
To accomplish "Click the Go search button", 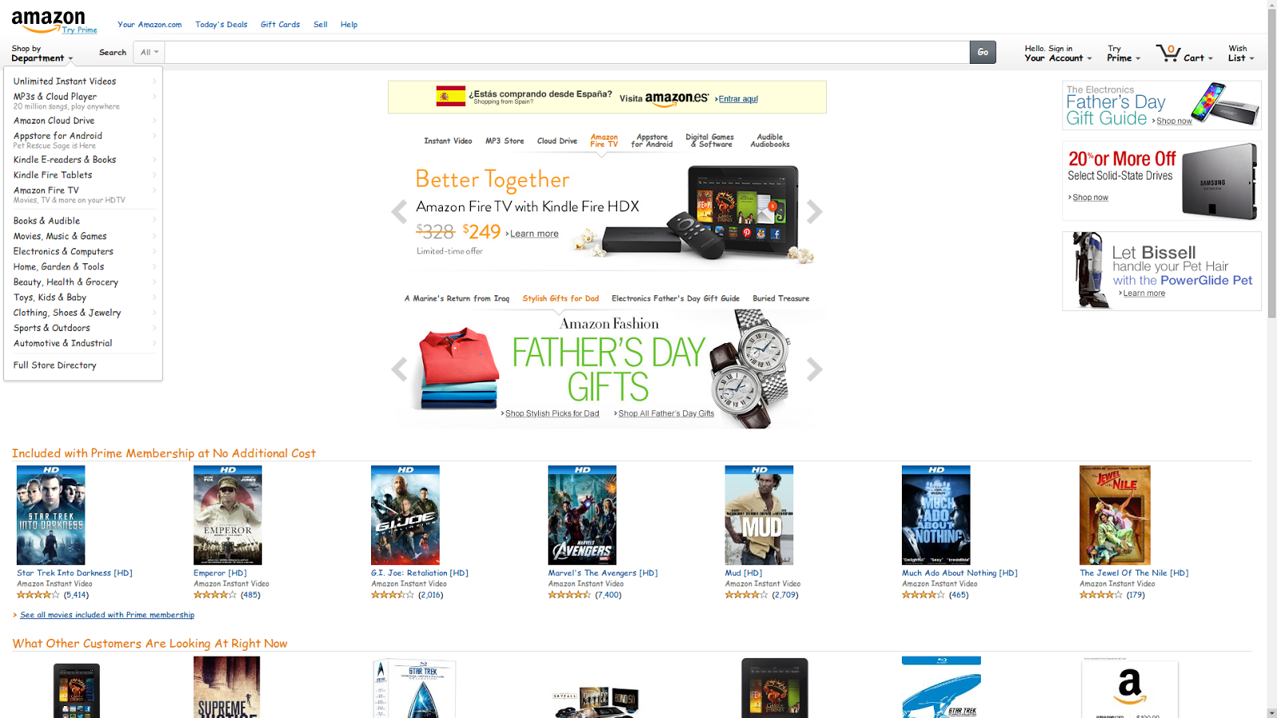I will (982, 52).
